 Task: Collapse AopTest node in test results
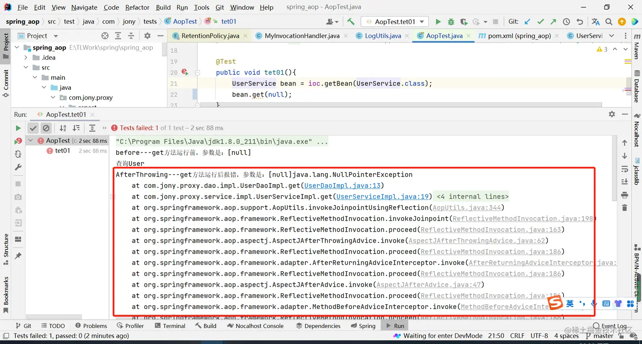tap(31, 141)
